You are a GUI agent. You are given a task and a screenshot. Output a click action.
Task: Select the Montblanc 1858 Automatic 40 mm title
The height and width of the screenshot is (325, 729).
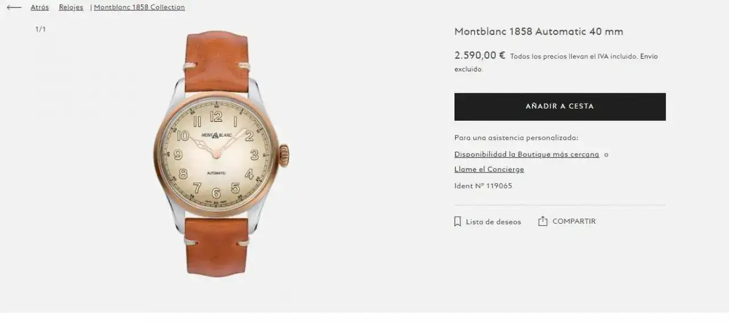(x=539, y=31)
